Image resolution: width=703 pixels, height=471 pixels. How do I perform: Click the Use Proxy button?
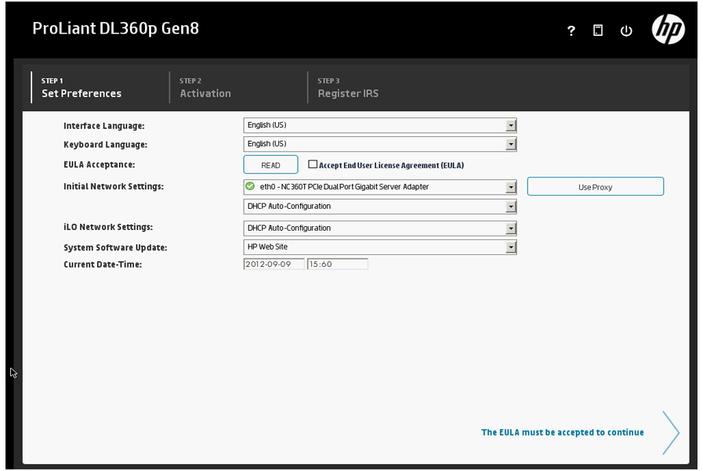tap(595, 187)
